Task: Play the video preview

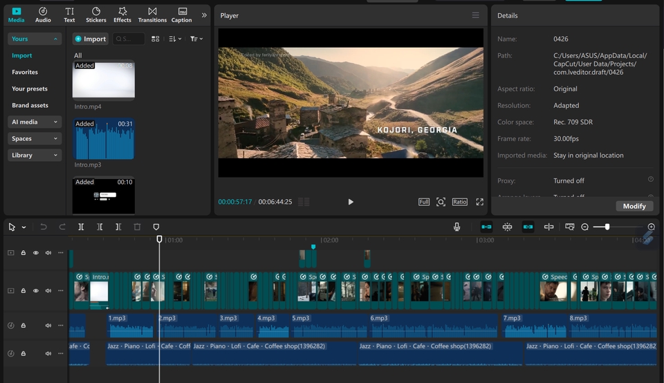Action: click(x=350, y=202)
